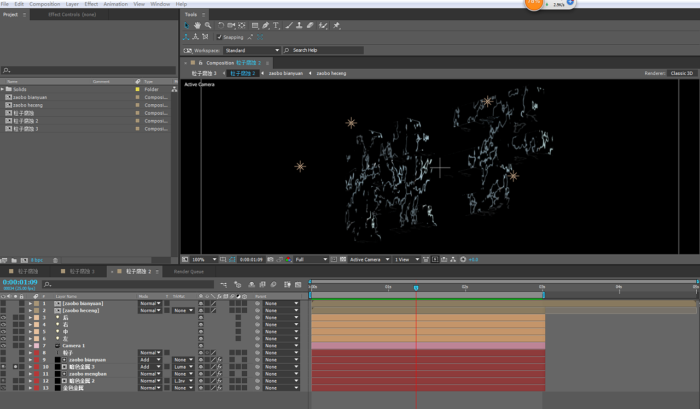The height and width of the screenshot is (409, 700).
Task: Switch to Effect Controls panel tab
Action: (72, 15)
